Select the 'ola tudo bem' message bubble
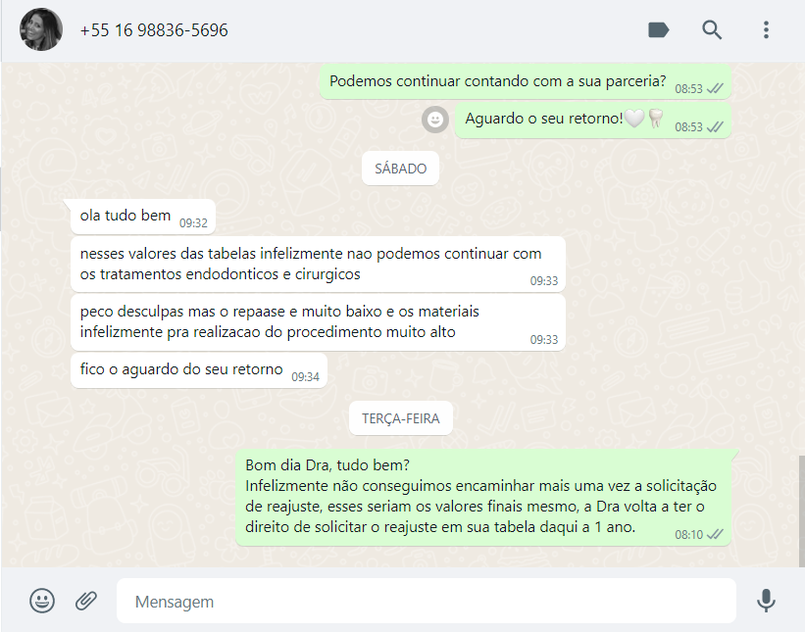Screen dimensions: 805x632 point(143,217)
